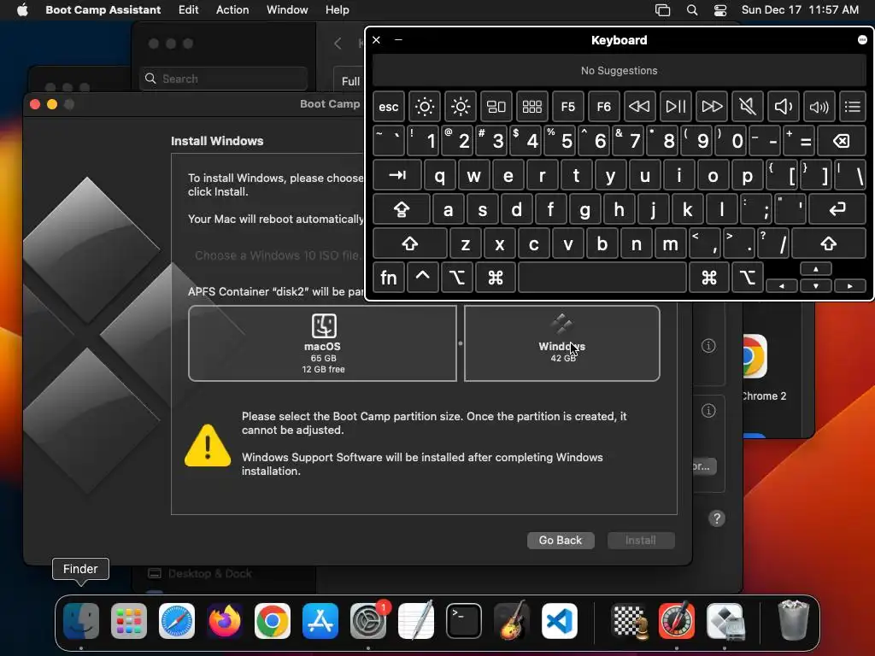Tap the return key

click(x=837, y=209)
